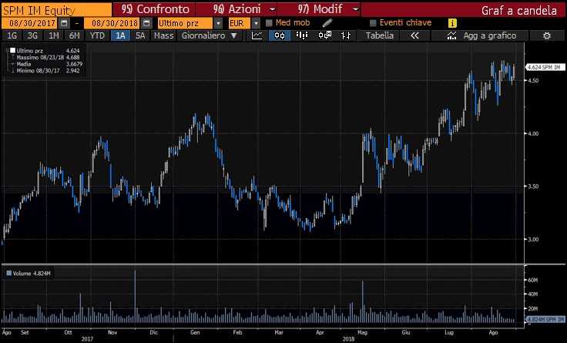Collapse panel with double left chevron
This screenshot has height=343, width=567.
click(414, 35)
